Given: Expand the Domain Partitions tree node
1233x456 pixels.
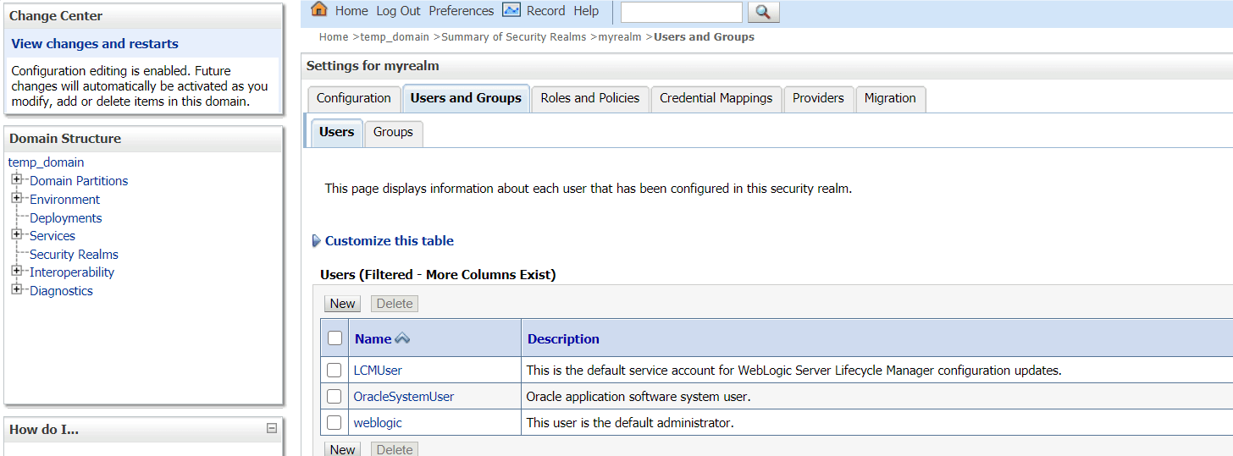Looking at the screenshot, I should coord(16,180).
